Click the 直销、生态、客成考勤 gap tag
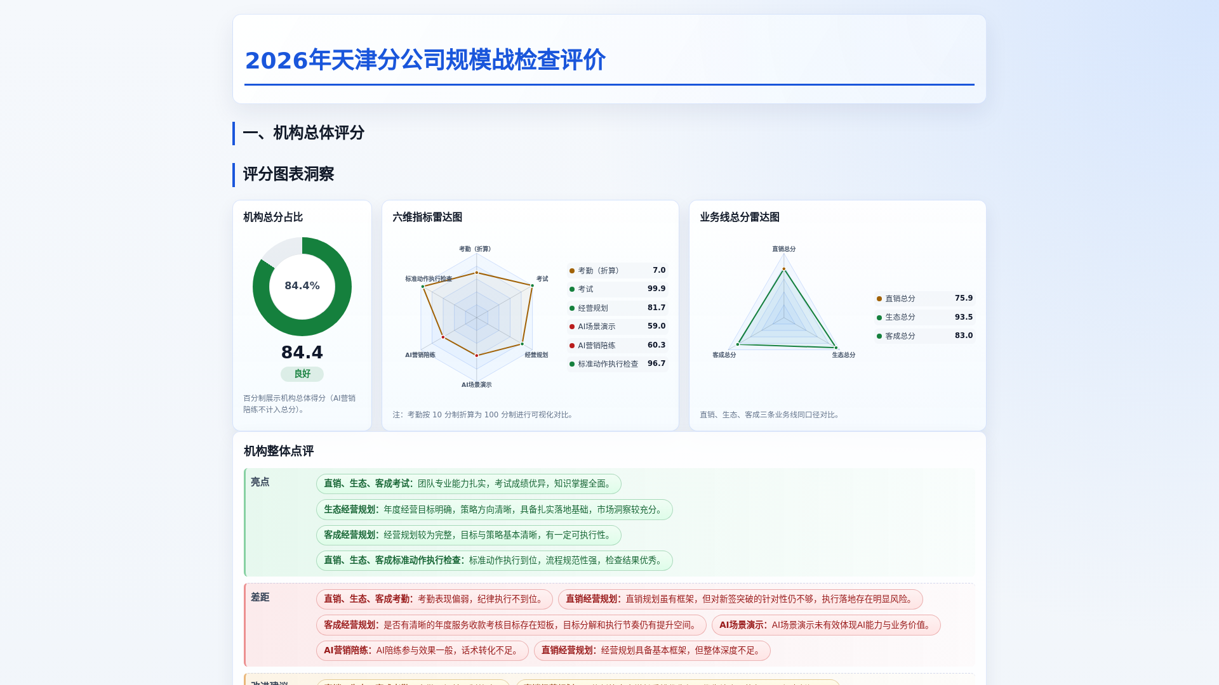 pos(434,599)
